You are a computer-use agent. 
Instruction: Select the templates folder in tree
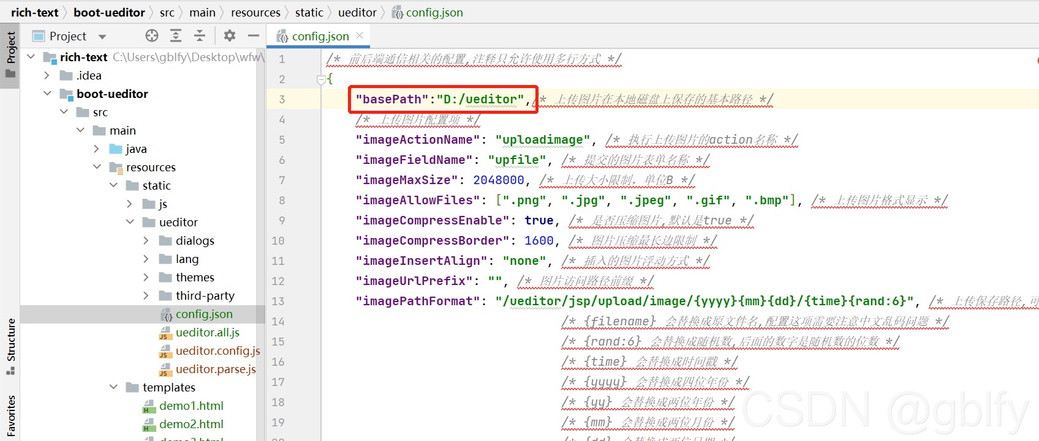(169, 387)
